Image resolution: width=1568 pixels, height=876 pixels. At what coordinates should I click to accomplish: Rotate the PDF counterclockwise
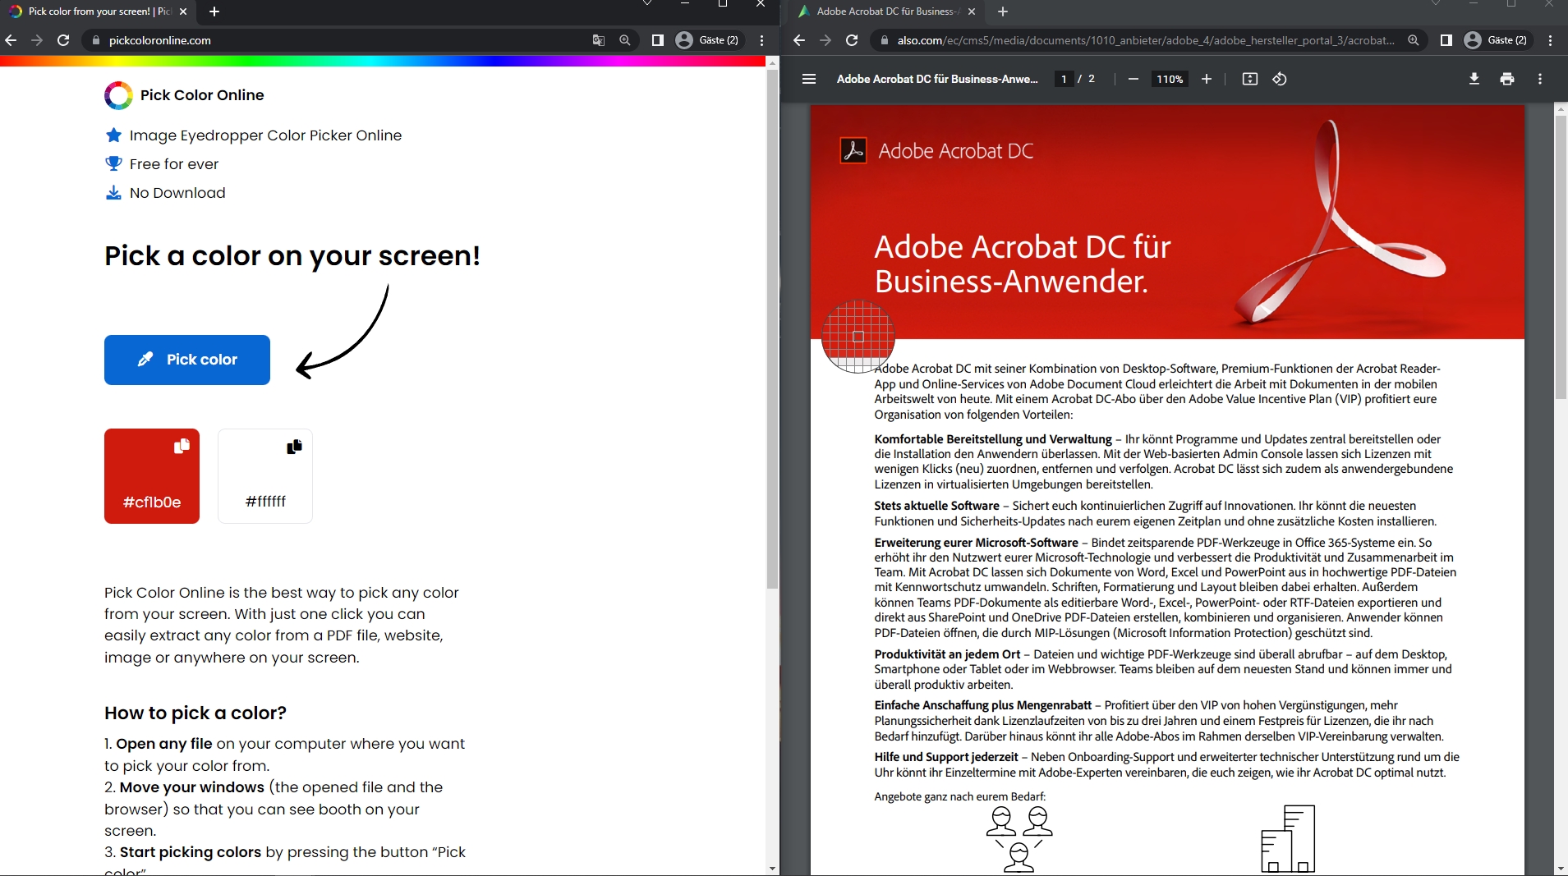(x=1279, y=79)
